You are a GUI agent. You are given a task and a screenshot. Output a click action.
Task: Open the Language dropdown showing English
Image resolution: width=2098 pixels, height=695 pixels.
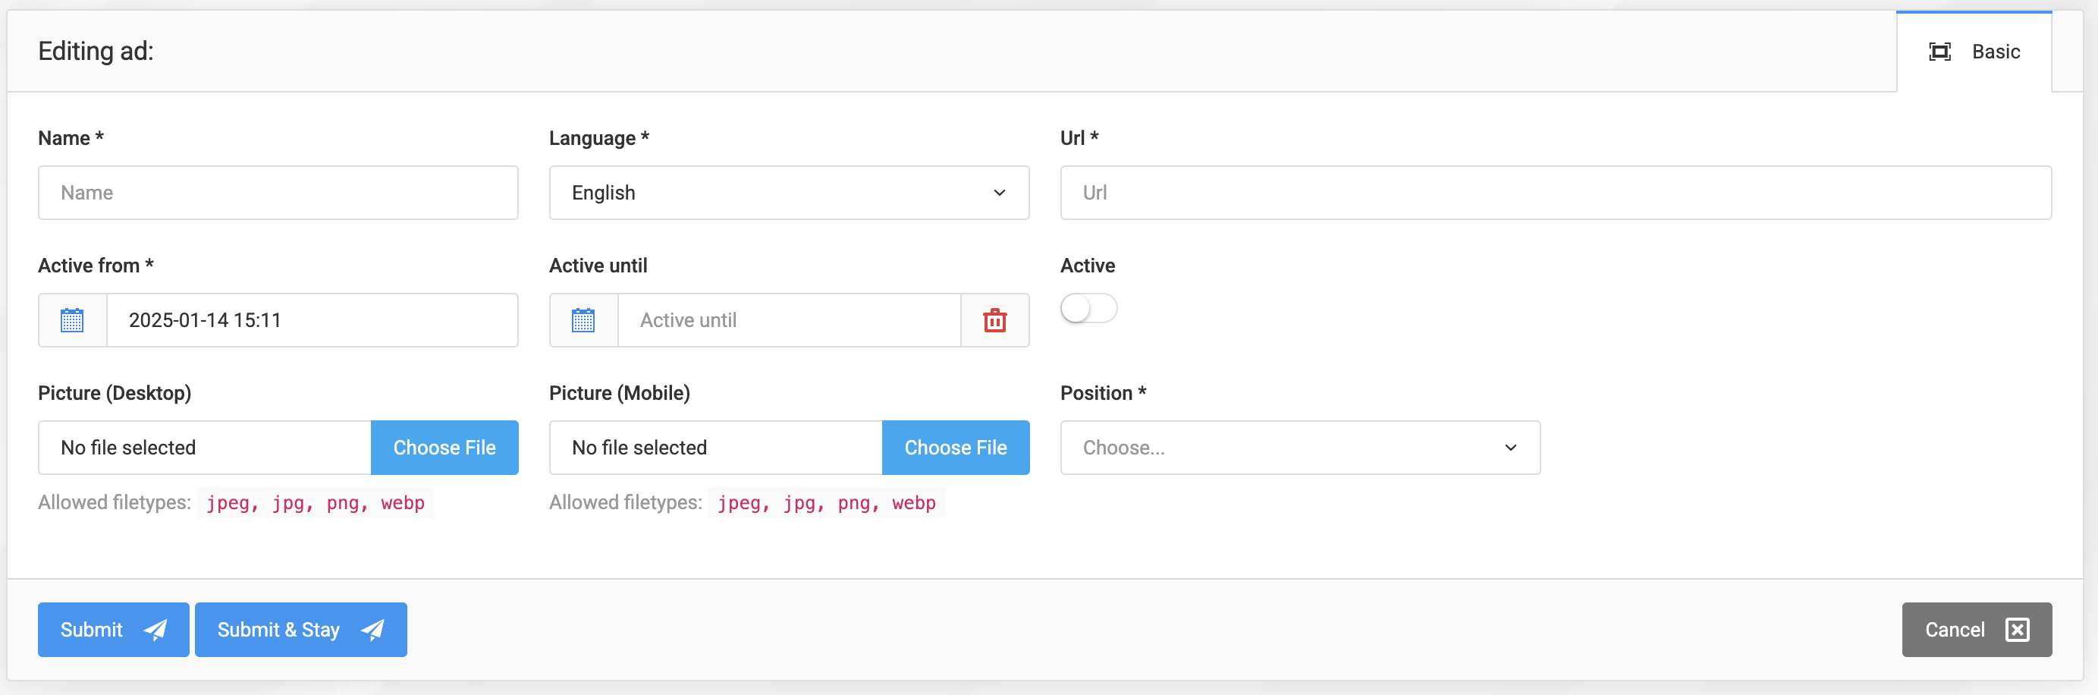[788, 193]
